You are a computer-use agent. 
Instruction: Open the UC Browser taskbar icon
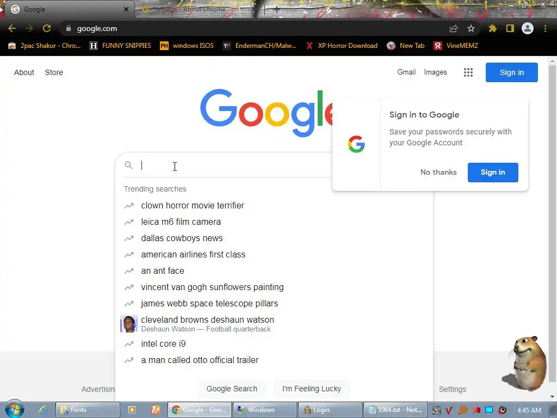point(155,410)
